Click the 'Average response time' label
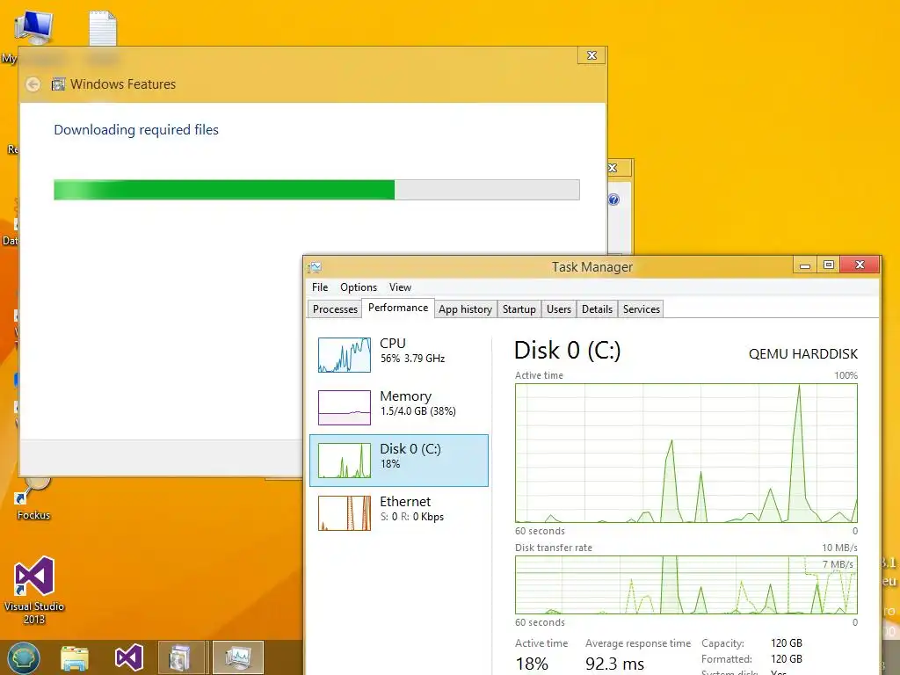The image size is (900, 675). (638, 643)
